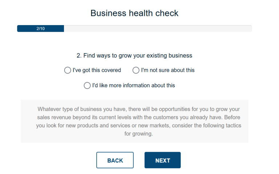279x174 pixels.
Task: Click the "I'm not sure about this" label text
Action: (168, 70)
